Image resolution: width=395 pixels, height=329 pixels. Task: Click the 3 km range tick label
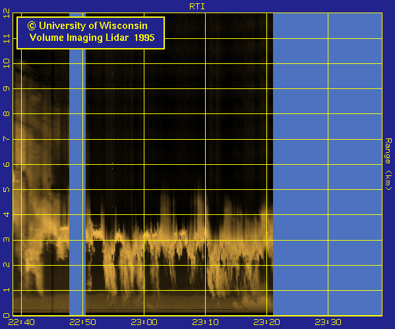7,240
